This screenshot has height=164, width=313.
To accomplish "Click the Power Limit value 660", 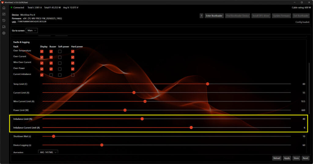I will (x=303, y=110).
